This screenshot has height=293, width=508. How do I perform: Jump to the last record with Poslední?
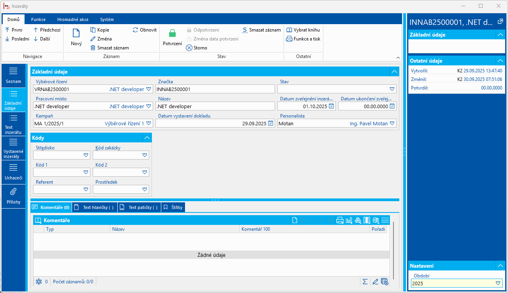[x=17, y=39]
